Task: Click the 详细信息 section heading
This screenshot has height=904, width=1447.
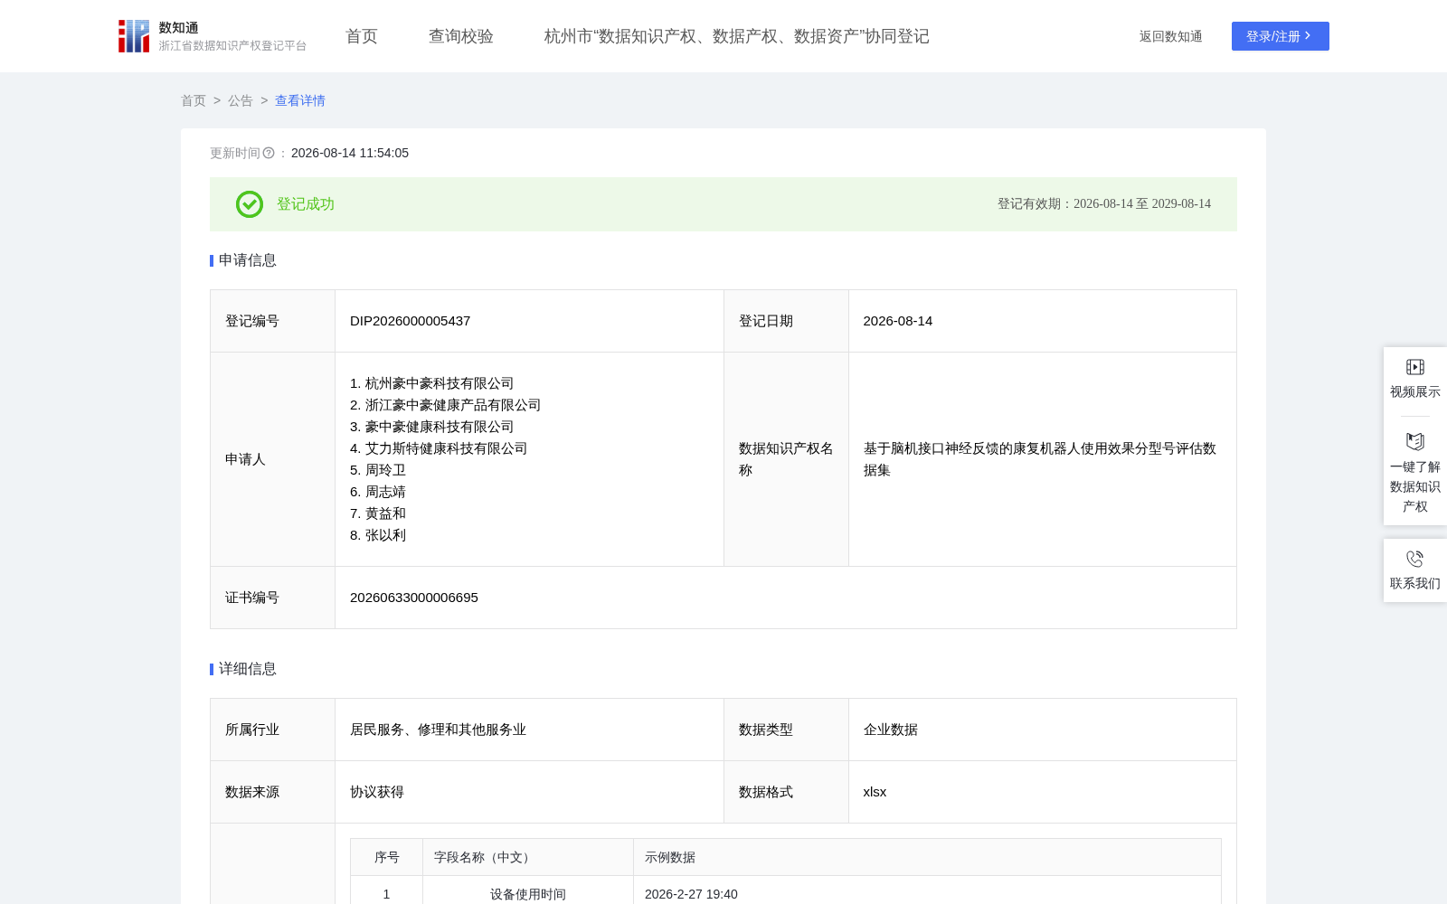Action: (248, 669)
